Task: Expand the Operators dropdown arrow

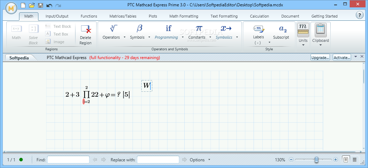Action: [124, 37]
